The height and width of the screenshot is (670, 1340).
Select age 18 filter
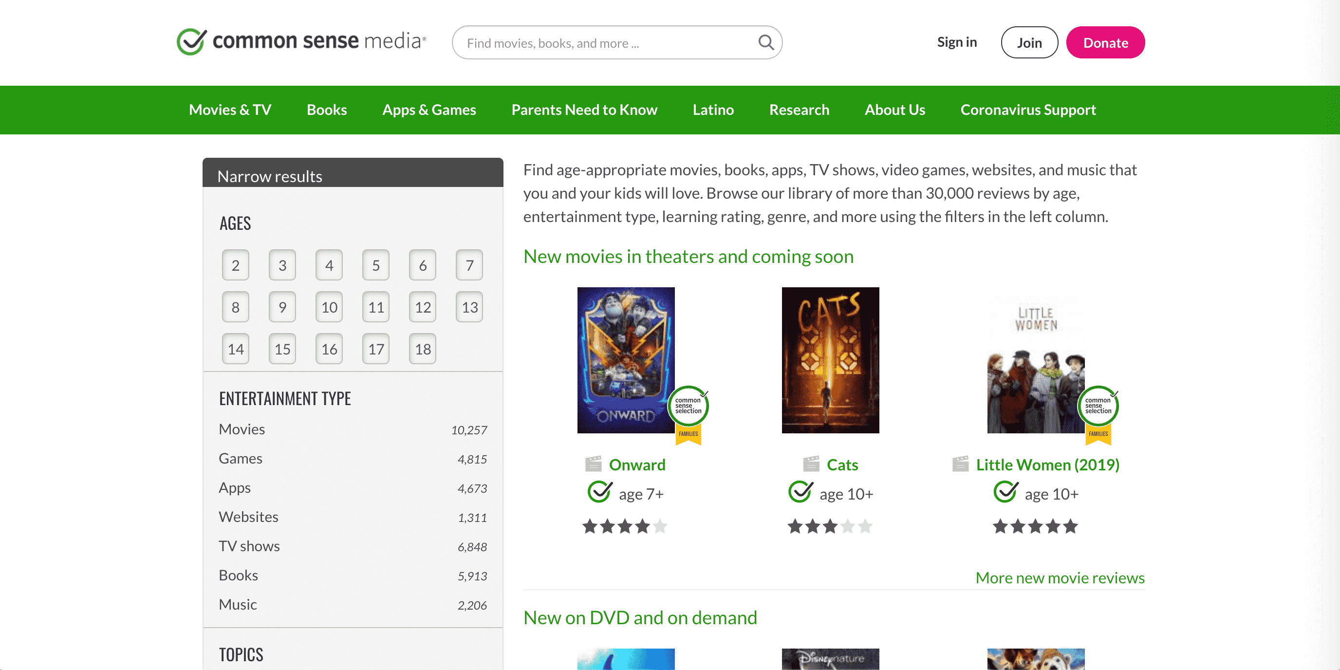coord(423,349)
